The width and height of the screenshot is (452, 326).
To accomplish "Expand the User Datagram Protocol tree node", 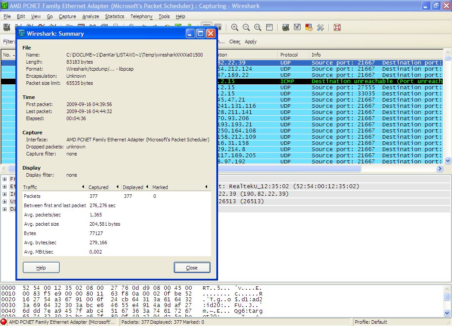I will (4, 201).
